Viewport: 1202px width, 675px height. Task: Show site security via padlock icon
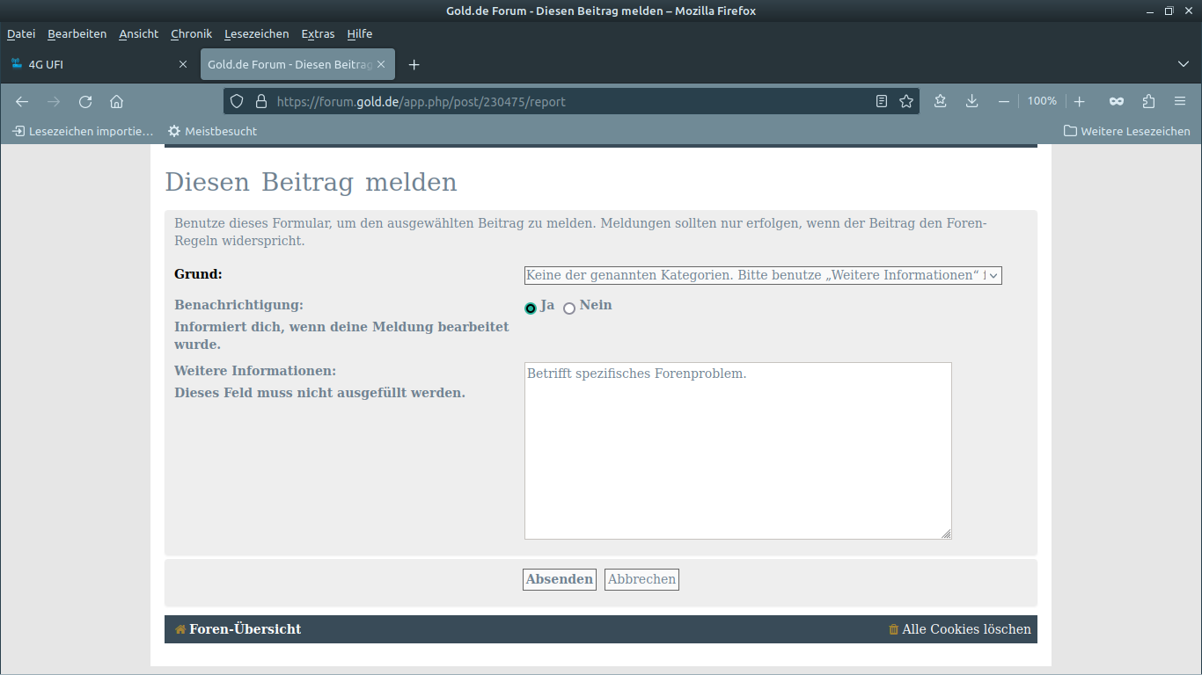(260, 101)
